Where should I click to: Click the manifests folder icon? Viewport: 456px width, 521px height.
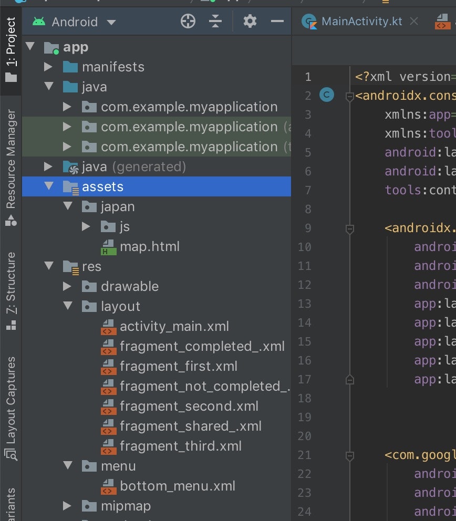click(x=70, y=67)
